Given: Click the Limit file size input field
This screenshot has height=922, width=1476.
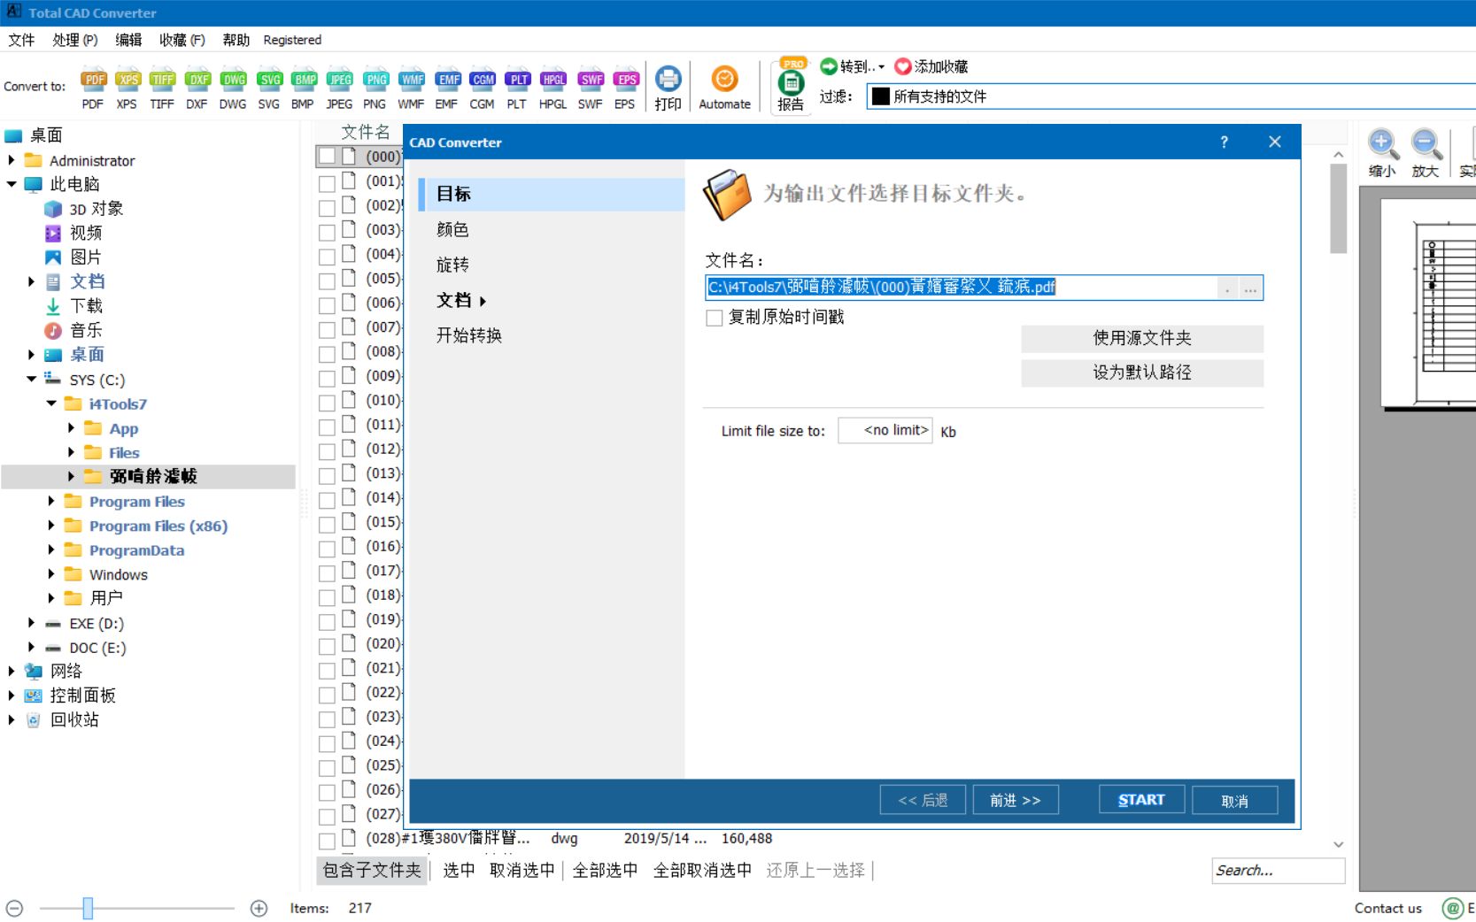Looking at the screenshot, I should [885, 431].
